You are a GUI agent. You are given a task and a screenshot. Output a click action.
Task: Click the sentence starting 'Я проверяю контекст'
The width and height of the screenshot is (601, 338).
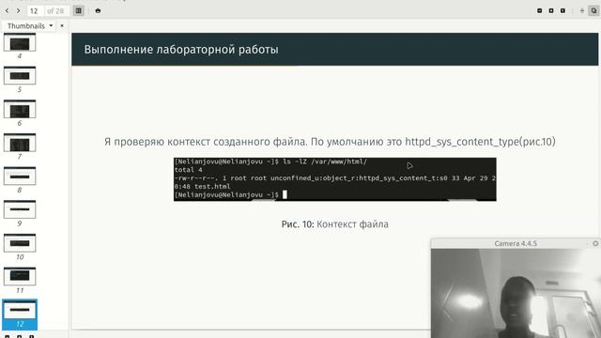click(330, 142)
